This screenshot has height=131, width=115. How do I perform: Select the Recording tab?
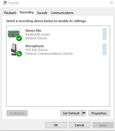click(x=27, y=12)
